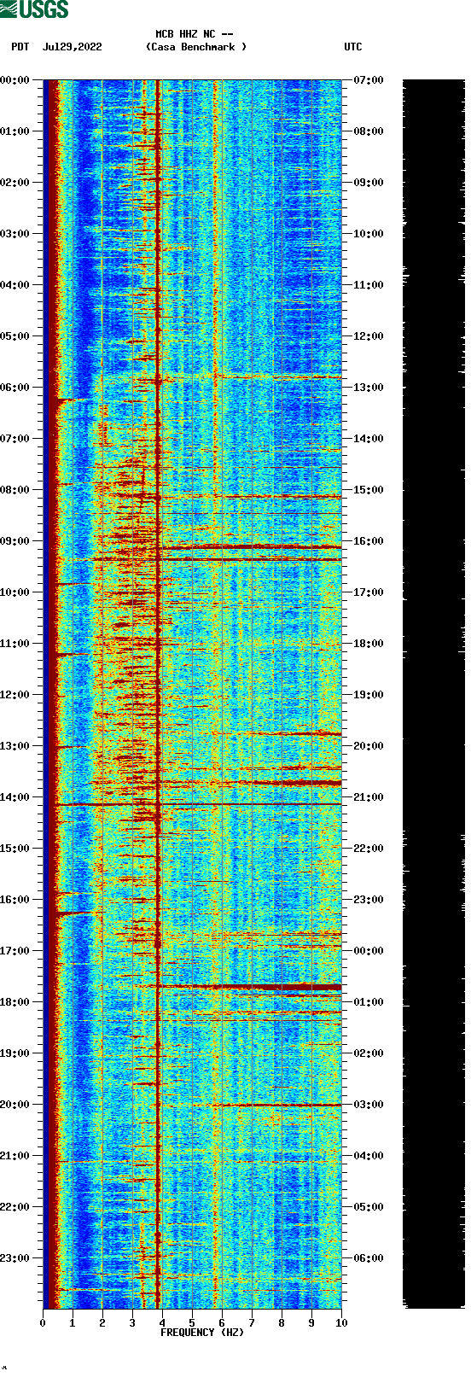Click the 06:00 PDT time label
The image size is (471, 1377).
[x=15, y=388]
